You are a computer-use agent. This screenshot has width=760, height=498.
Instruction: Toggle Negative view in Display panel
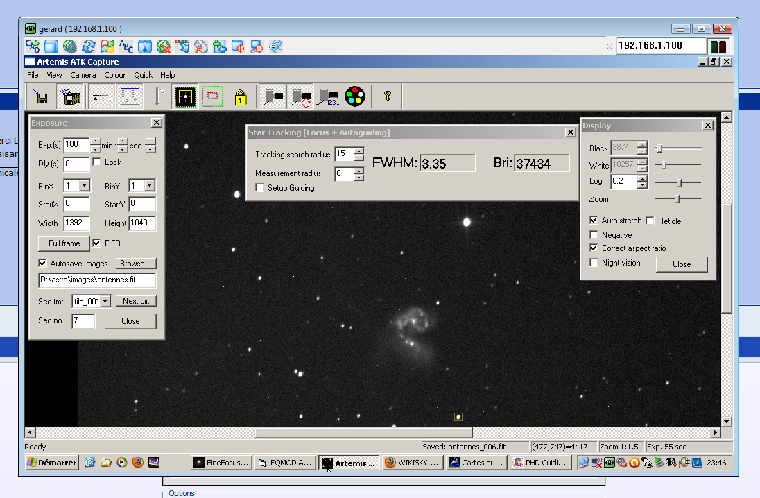tap(594, 234)
